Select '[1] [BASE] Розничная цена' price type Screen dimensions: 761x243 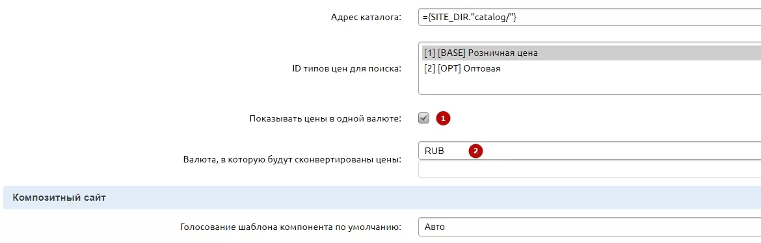590,53
